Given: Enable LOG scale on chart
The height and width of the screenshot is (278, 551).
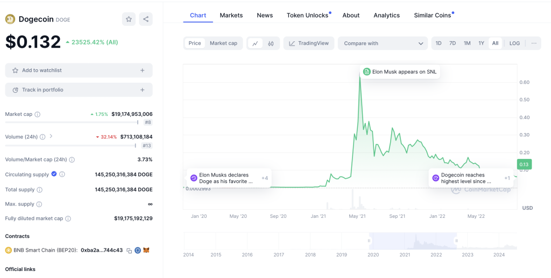Looking at the screenshot, I should pyautogui.click(x=514, y=43).
